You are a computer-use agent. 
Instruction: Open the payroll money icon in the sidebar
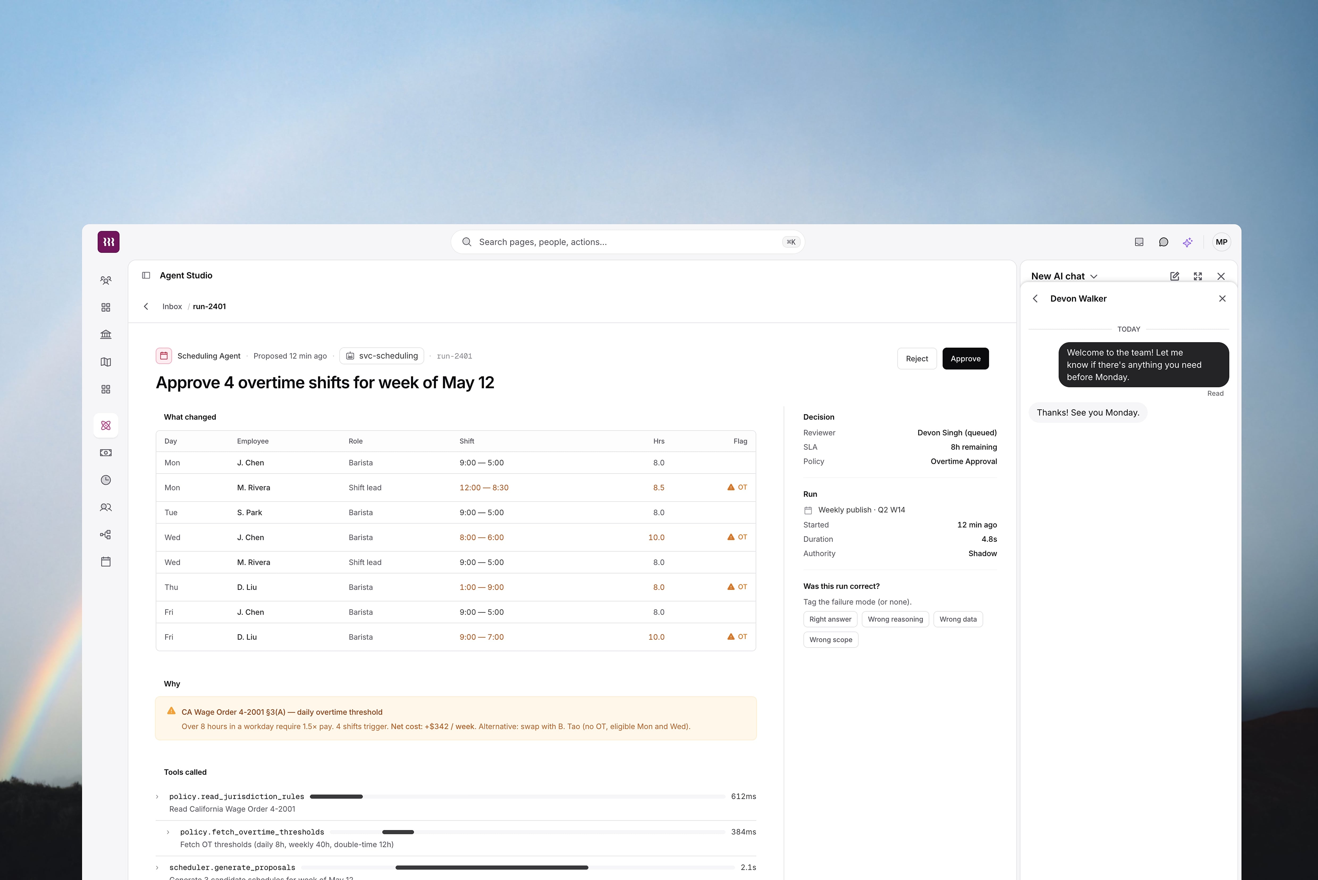pos(106,453)
